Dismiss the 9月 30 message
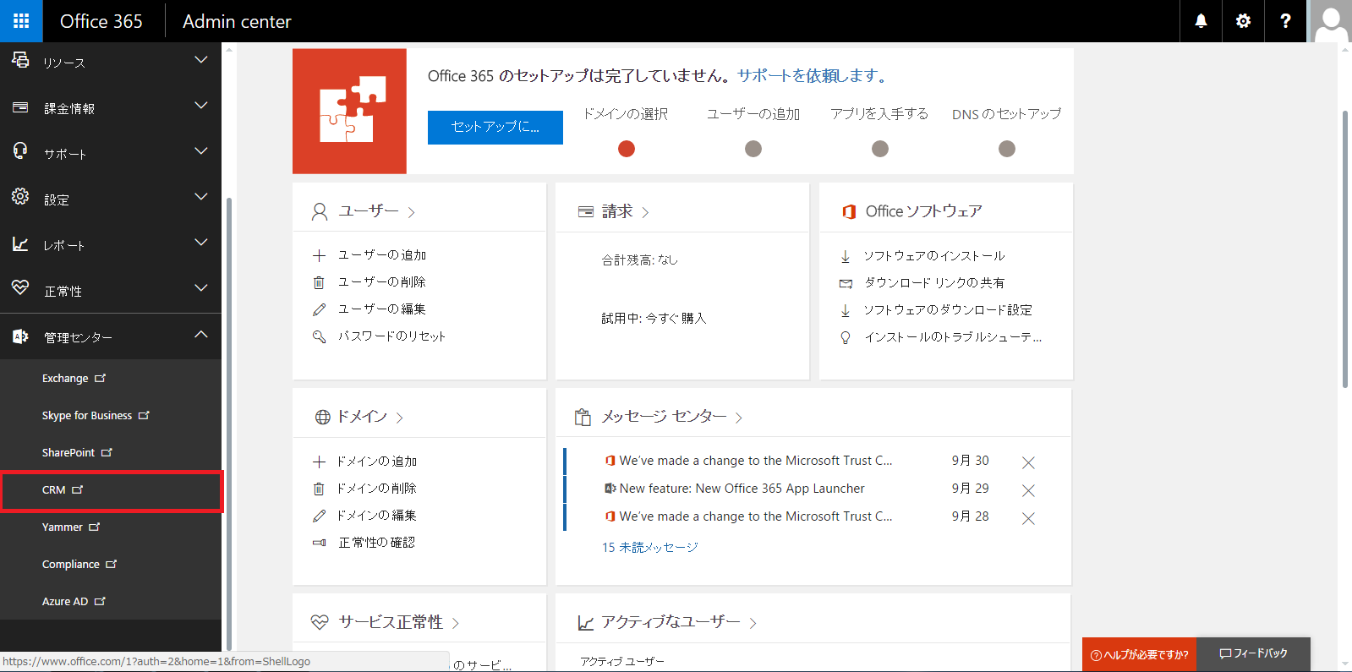 (1028, 462)
